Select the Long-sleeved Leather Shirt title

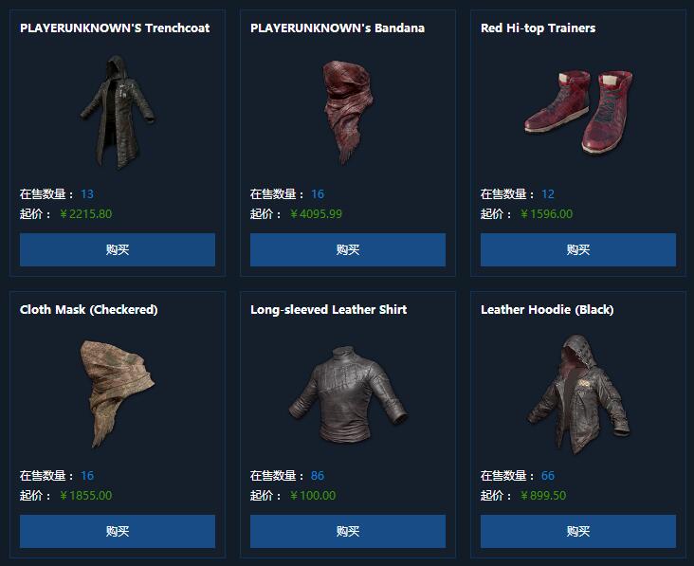[x=328, y=309]
